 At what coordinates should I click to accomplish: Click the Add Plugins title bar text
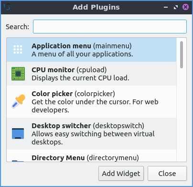[96, 7]
